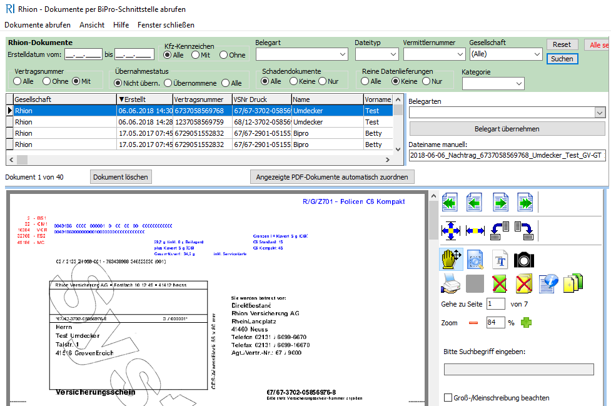Click the Vorname column header
The height and width of the screenshot is (406, 611).
click(x=378, y=99)
